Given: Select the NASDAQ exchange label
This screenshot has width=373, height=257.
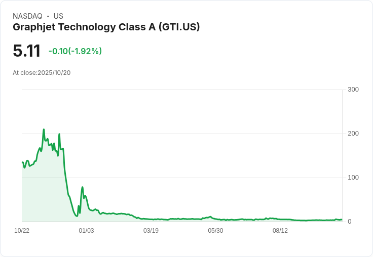Looking at the screenshot, I should [27, 16].
